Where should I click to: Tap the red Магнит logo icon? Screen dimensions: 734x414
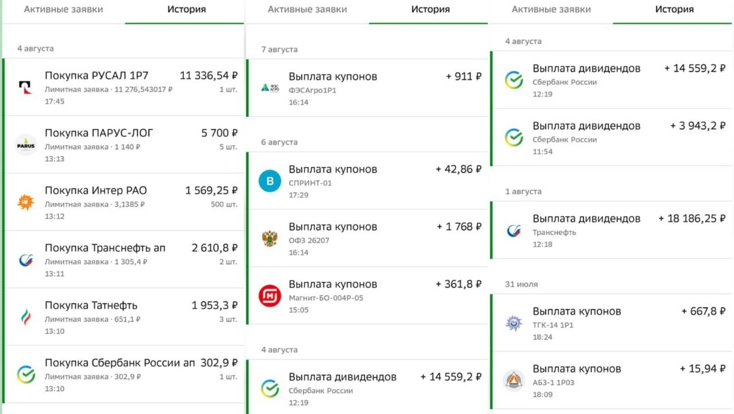270,296
